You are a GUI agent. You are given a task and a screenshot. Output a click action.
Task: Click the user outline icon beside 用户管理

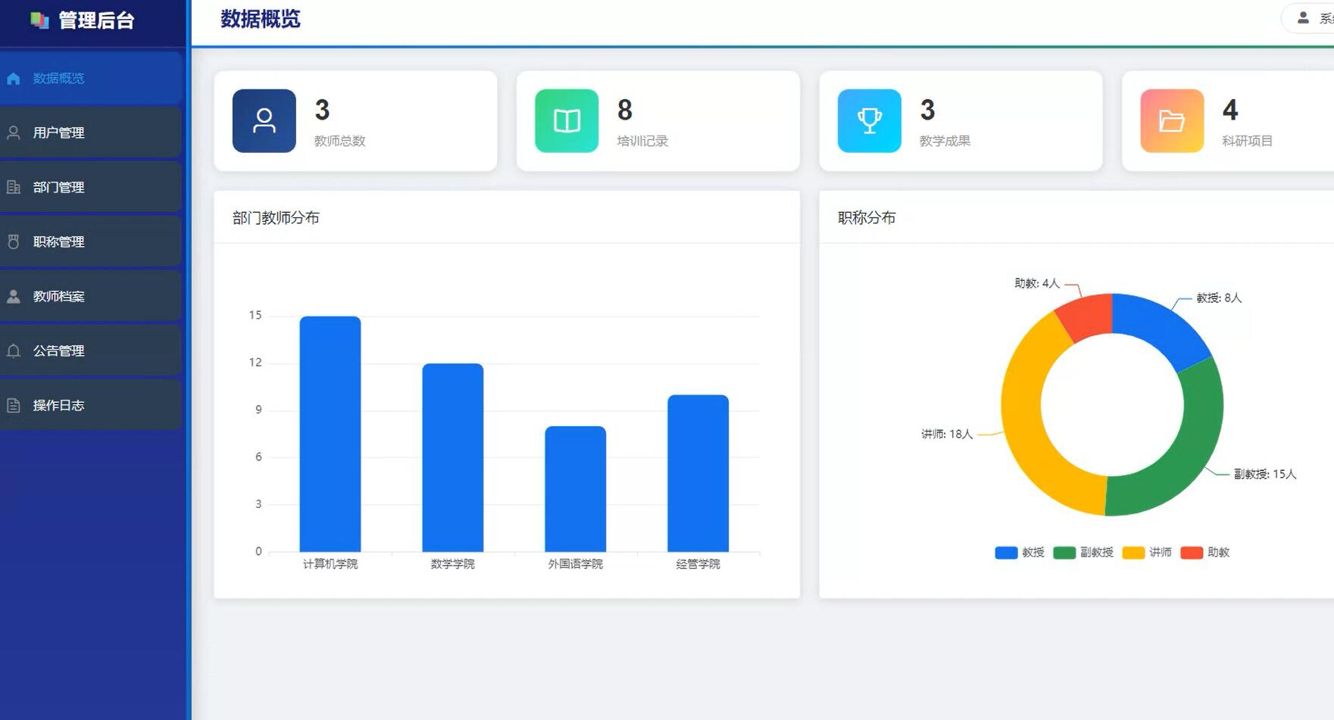pos(14,132)
